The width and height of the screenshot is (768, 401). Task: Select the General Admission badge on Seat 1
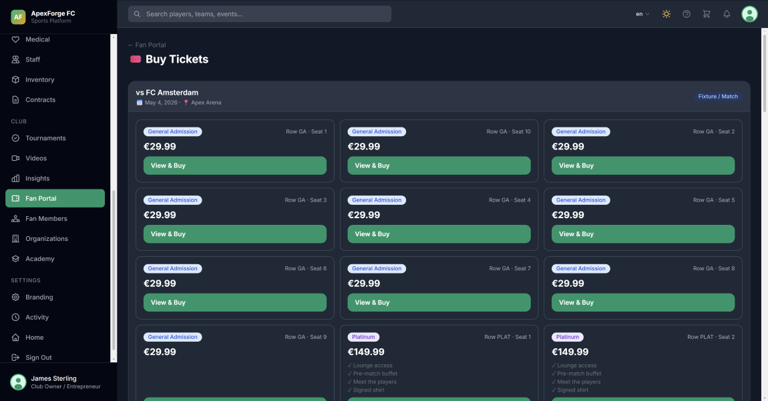172,131
